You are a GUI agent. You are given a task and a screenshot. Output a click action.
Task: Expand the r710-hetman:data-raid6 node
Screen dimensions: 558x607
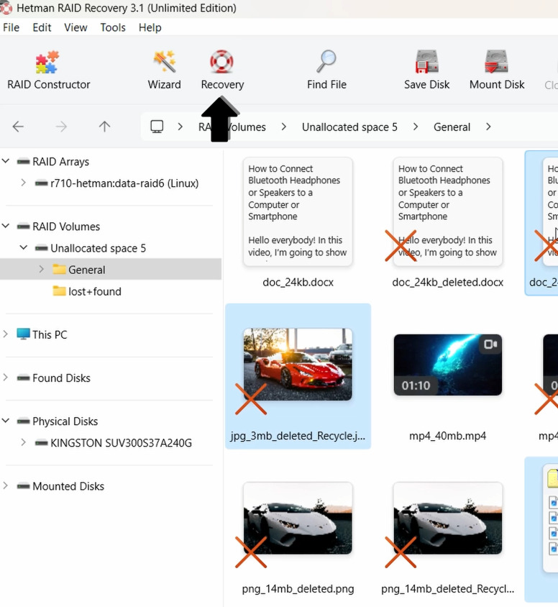click(23, 183)
